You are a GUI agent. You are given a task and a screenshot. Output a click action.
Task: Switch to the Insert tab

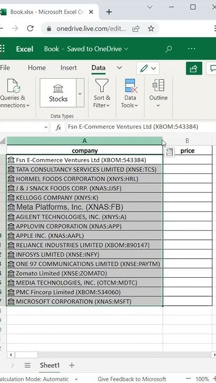tap(69, 68)
